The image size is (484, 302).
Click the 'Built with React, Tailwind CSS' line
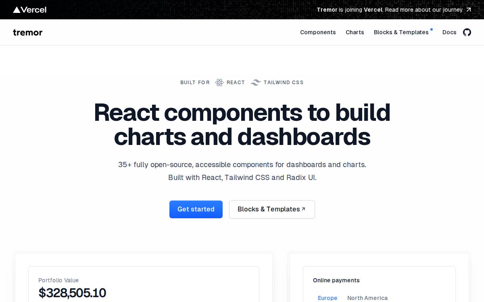[x=242, y=178]
